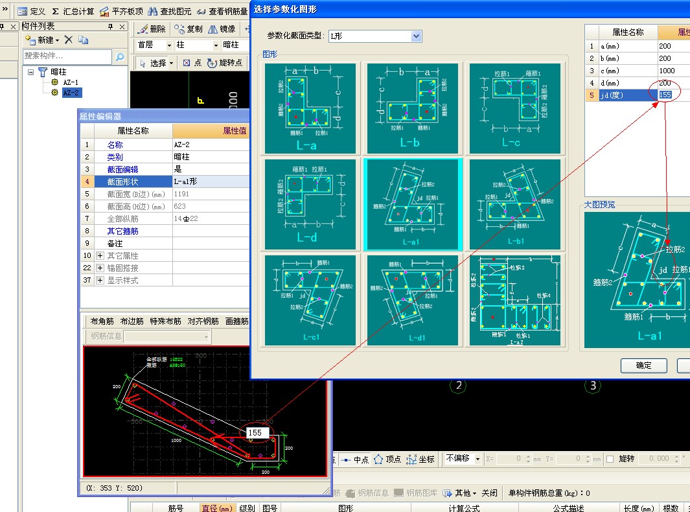Choose 特殊布筋 option
Image resolution: width=690 pixels, height=512 pixels.
coord(165,321)
